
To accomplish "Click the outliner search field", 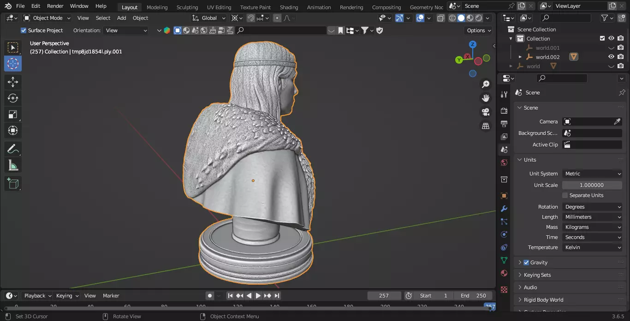I will [566, 18].
